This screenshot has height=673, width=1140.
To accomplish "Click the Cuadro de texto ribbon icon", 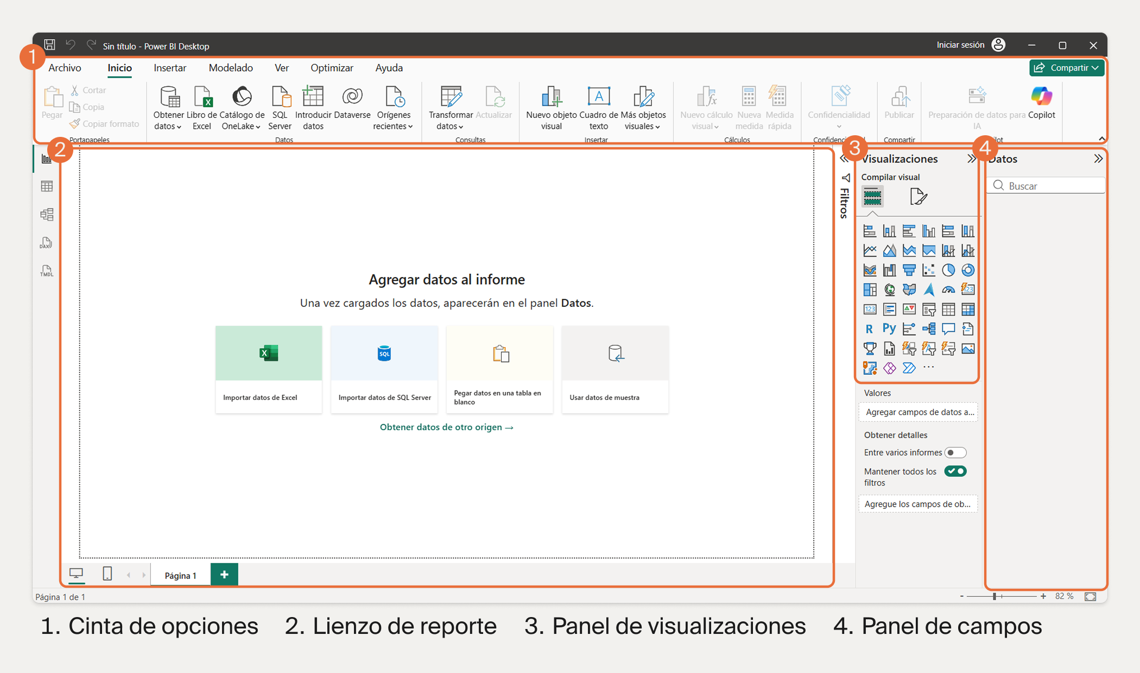I will click(598, 97).
